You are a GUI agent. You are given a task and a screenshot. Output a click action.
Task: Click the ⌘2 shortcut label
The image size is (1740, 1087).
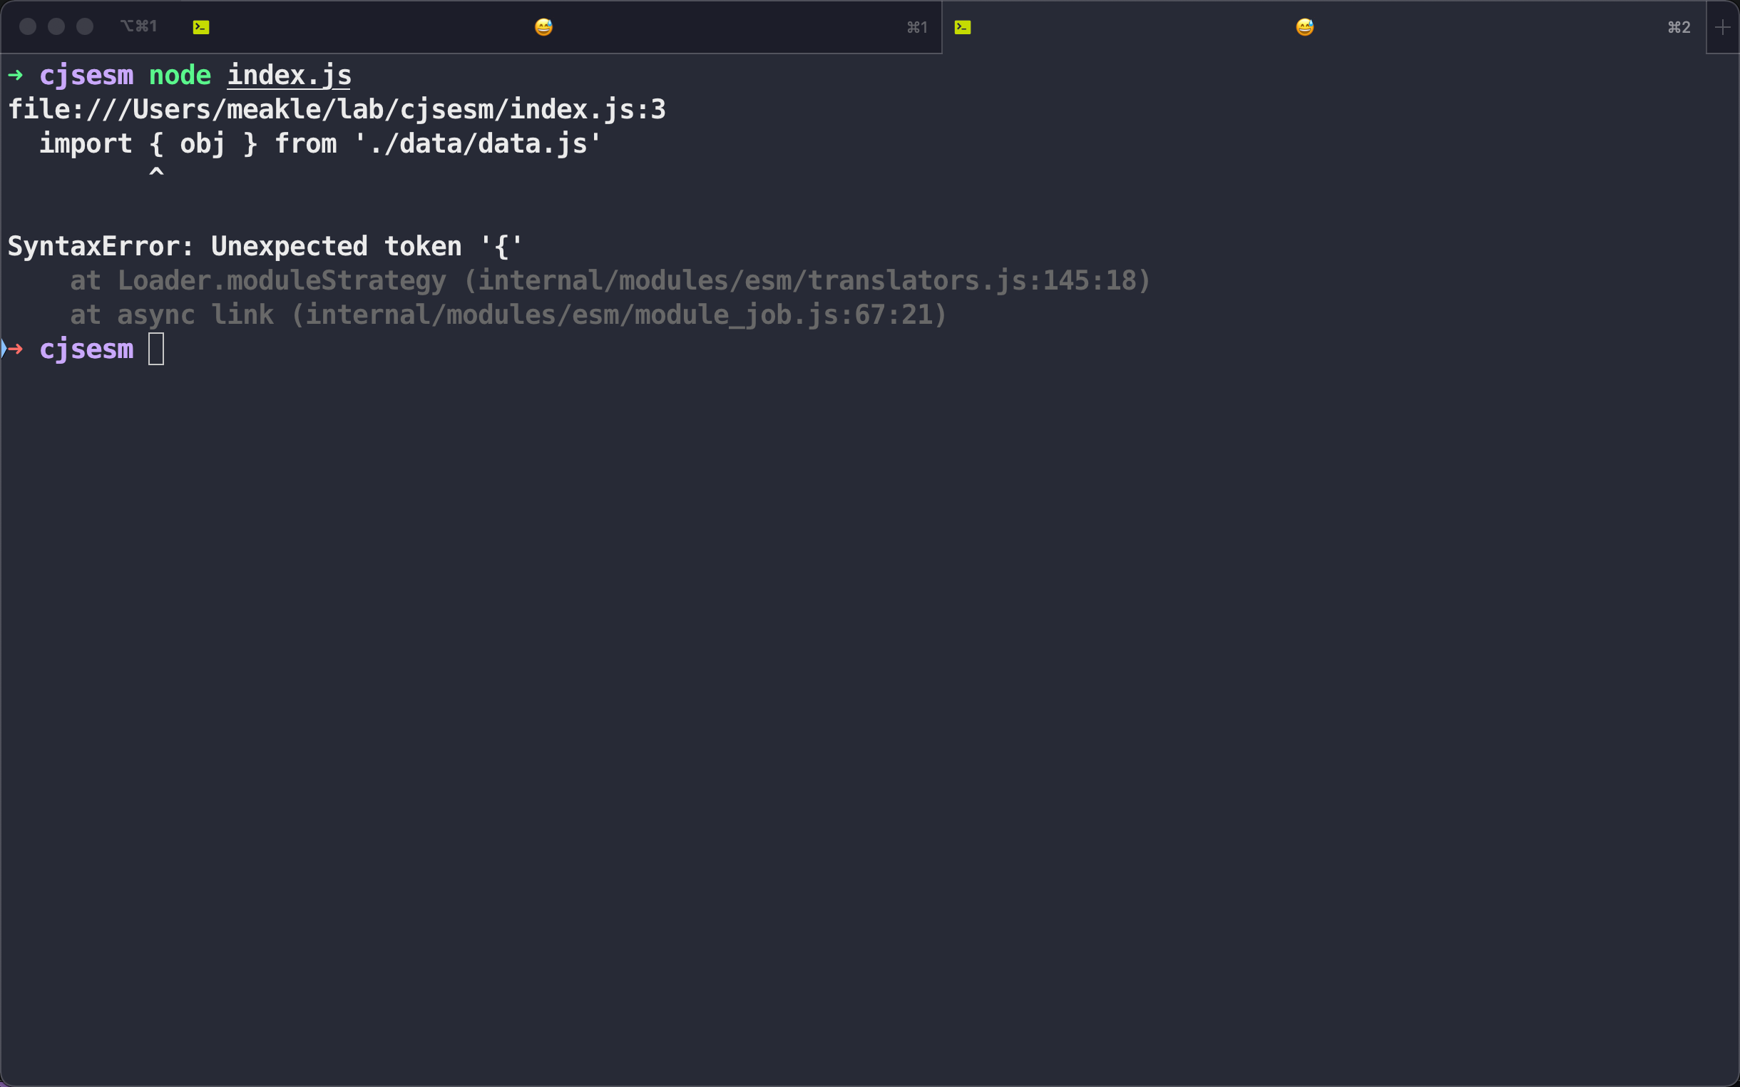pyautogui.click(x=1679, y=27)
